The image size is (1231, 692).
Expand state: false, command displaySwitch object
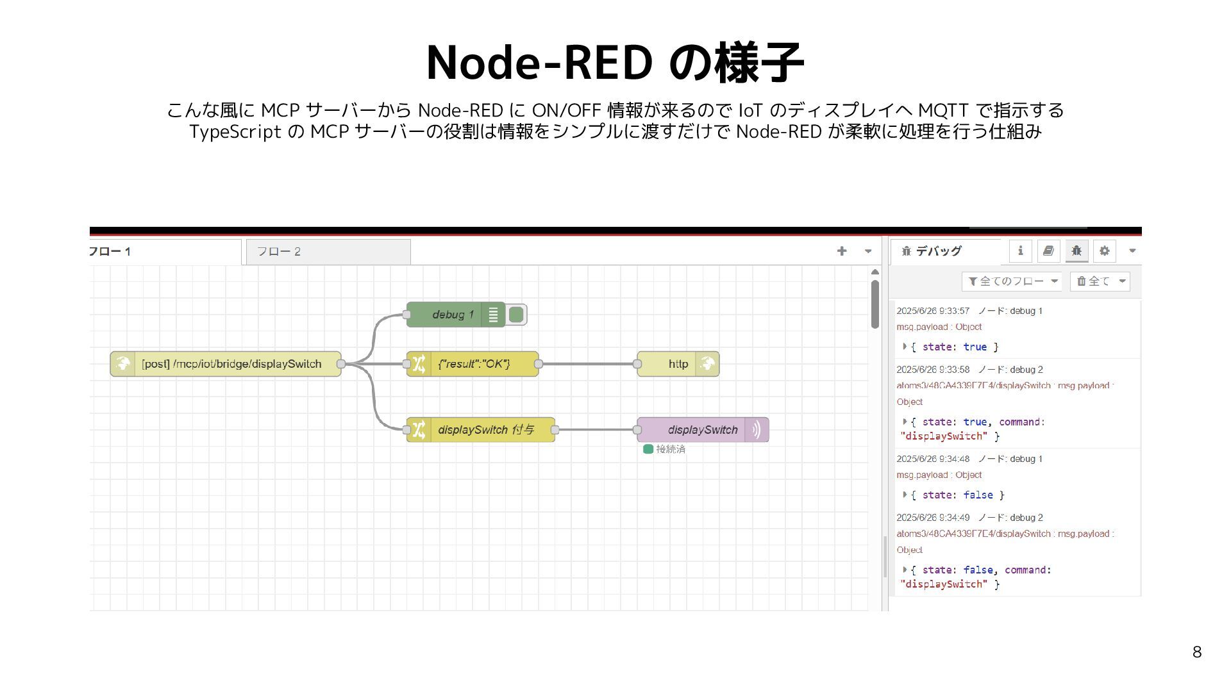(x=905, y=570)
